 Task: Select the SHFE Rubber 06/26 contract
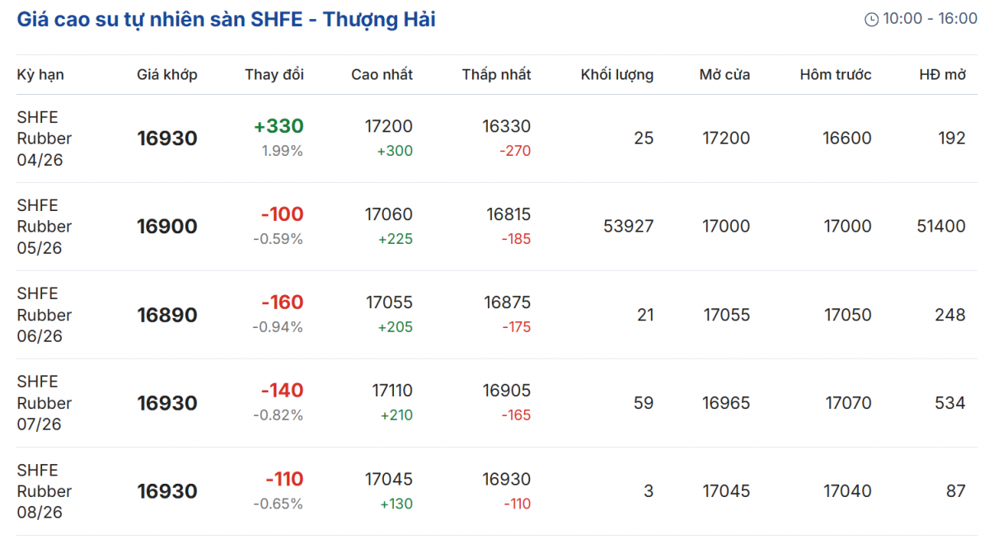coord(44,315)
